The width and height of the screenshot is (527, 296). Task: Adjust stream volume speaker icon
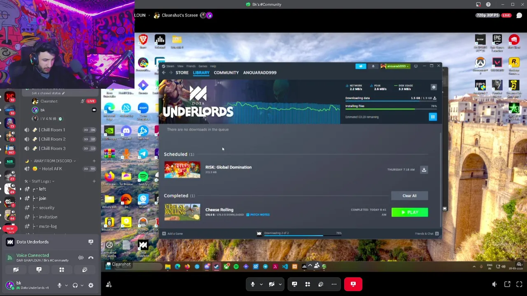point(494,284)
